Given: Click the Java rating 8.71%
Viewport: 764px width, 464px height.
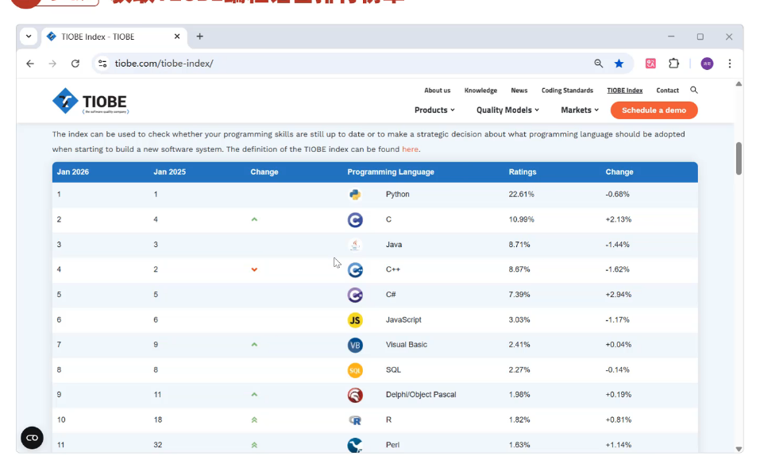Looking at the screenshot, I should click(519, 245).
